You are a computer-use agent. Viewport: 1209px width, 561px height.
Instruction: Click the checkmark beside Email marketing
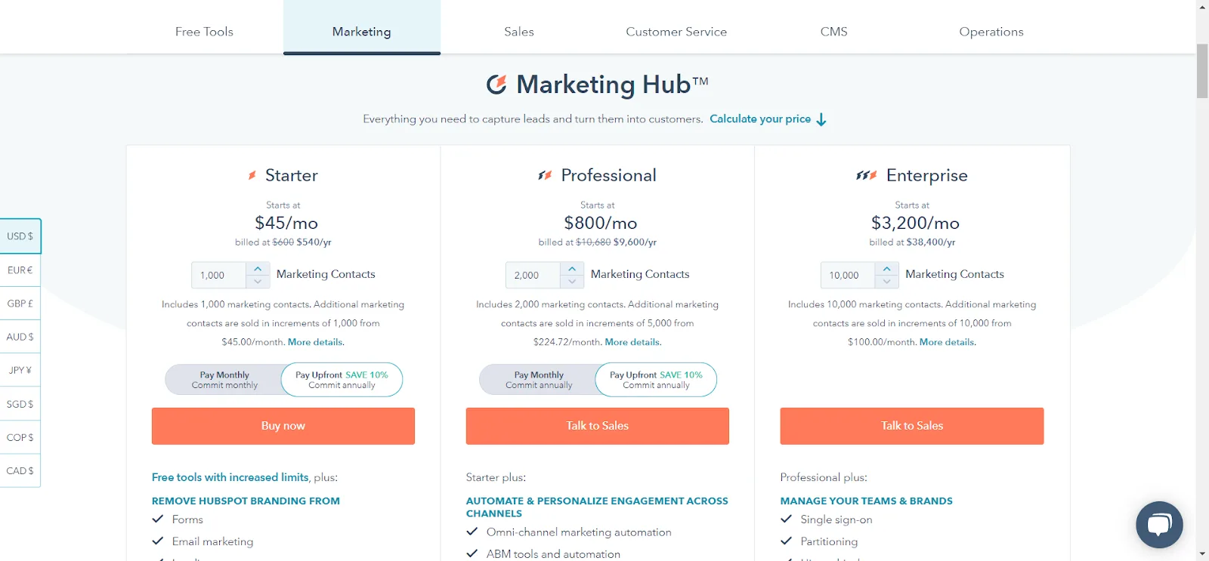(158, 541)
